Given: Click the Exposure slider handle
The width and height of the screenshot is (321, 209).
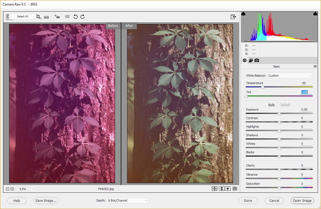Looking at the screenshot, I should click(x=279, y=114).
